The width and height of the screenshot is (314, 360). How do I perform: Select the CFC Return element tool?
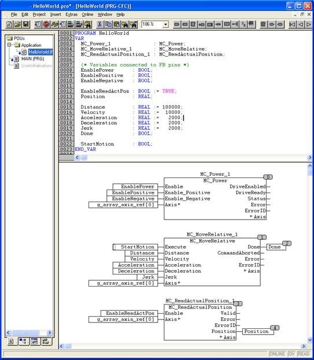tap(218, 24)
